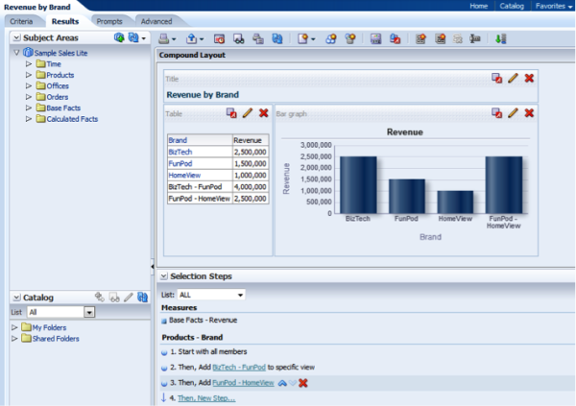Switch to the Criteria tab
The height and width of the screenshot is (406, 576).
point(21,20)
